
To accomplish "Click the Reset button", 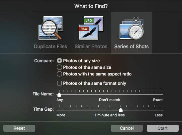I will point(19,128).
